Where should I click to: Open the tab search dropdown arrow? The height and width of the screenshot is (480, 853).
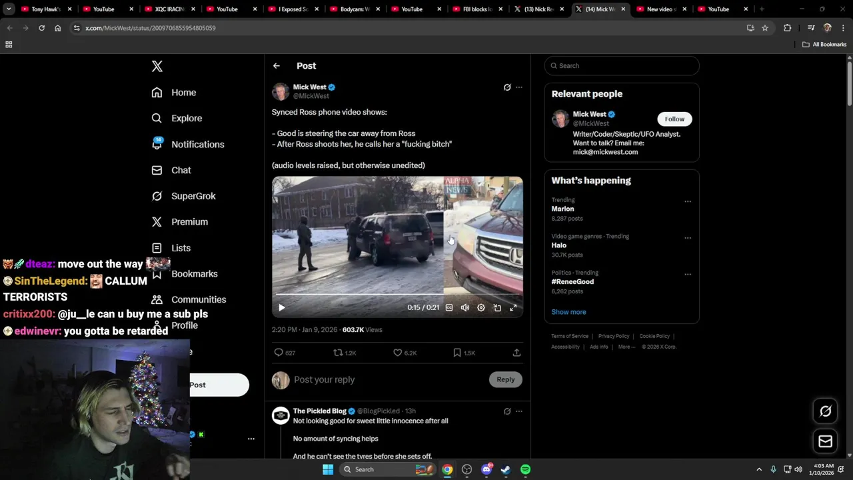pyautogui.click(x=9, y=9)
